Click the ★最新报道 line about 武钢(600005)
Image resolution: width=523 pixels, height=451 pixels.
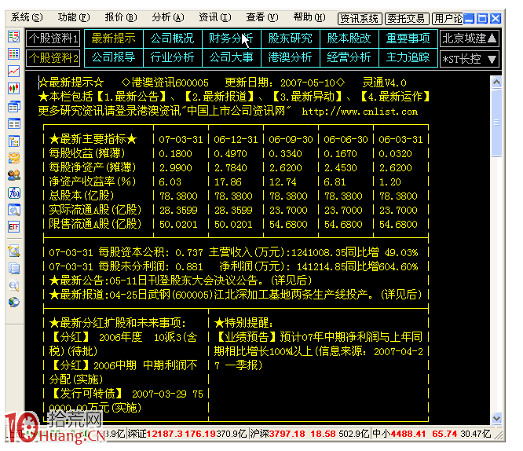click(x=236, y=295)
